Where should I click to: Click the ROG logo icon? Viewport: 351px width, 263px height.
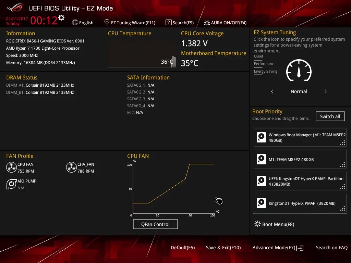click(x=15, y=8)
